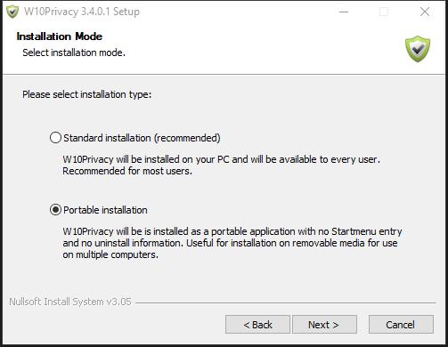Select the Standard installation radio button
The width and height of the screenshot is (448, 347).
55,138
